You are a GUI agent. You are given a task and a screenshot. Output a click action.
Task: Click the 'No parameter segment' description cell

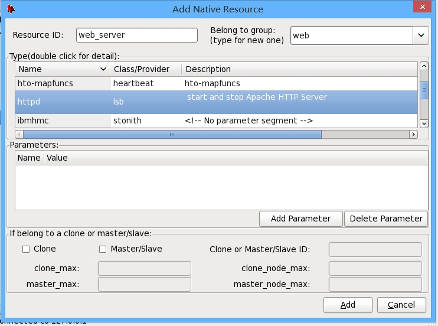[249, 121]
